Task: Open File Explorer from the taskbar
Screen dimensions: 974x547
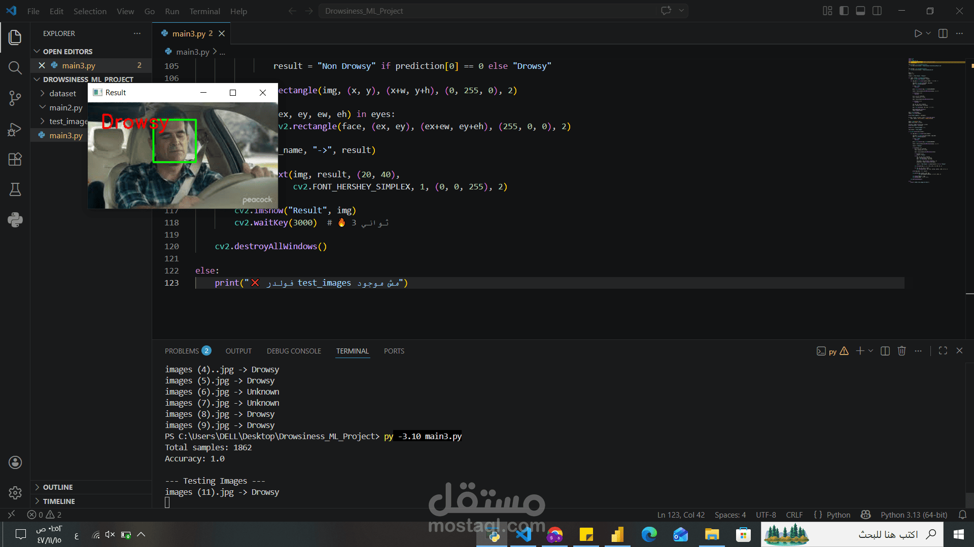Action: pyautogui.click(x=712, y=534)
